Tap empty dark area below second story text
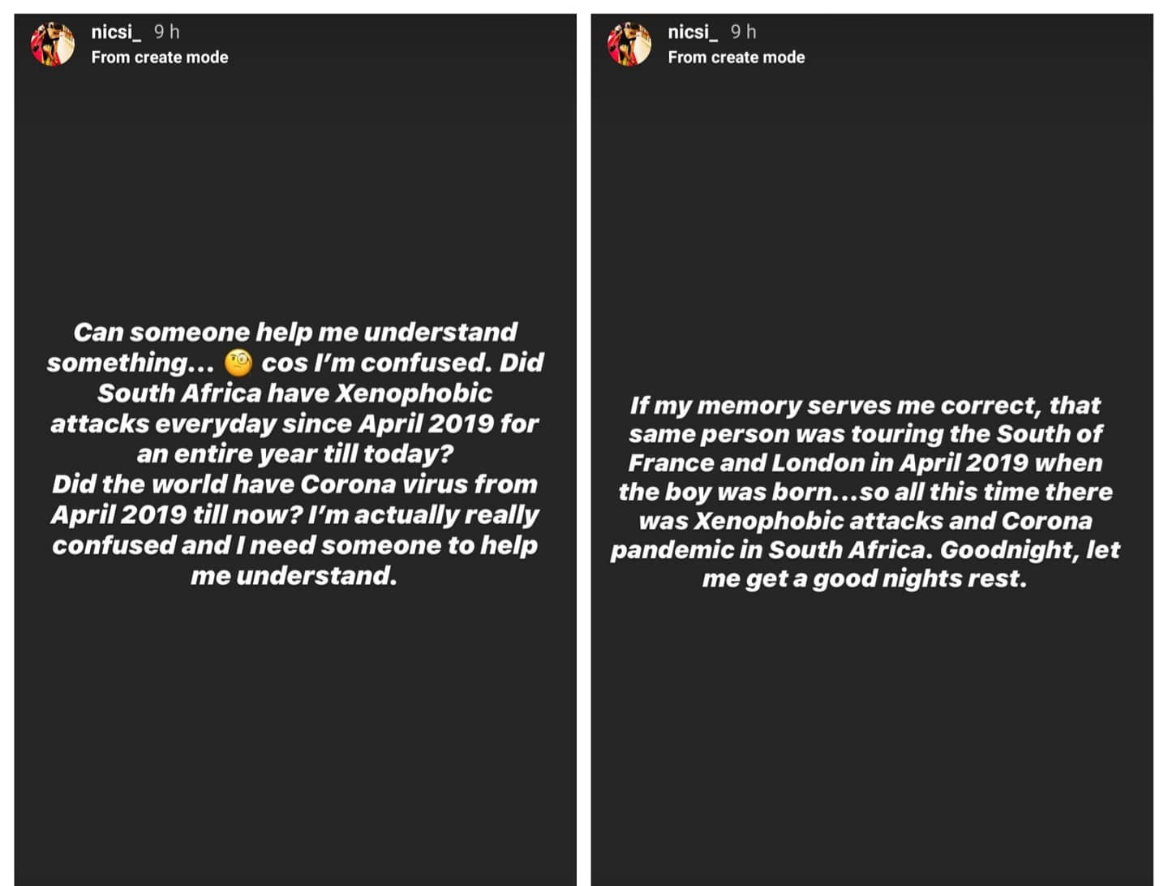 (x=872, y=730)
